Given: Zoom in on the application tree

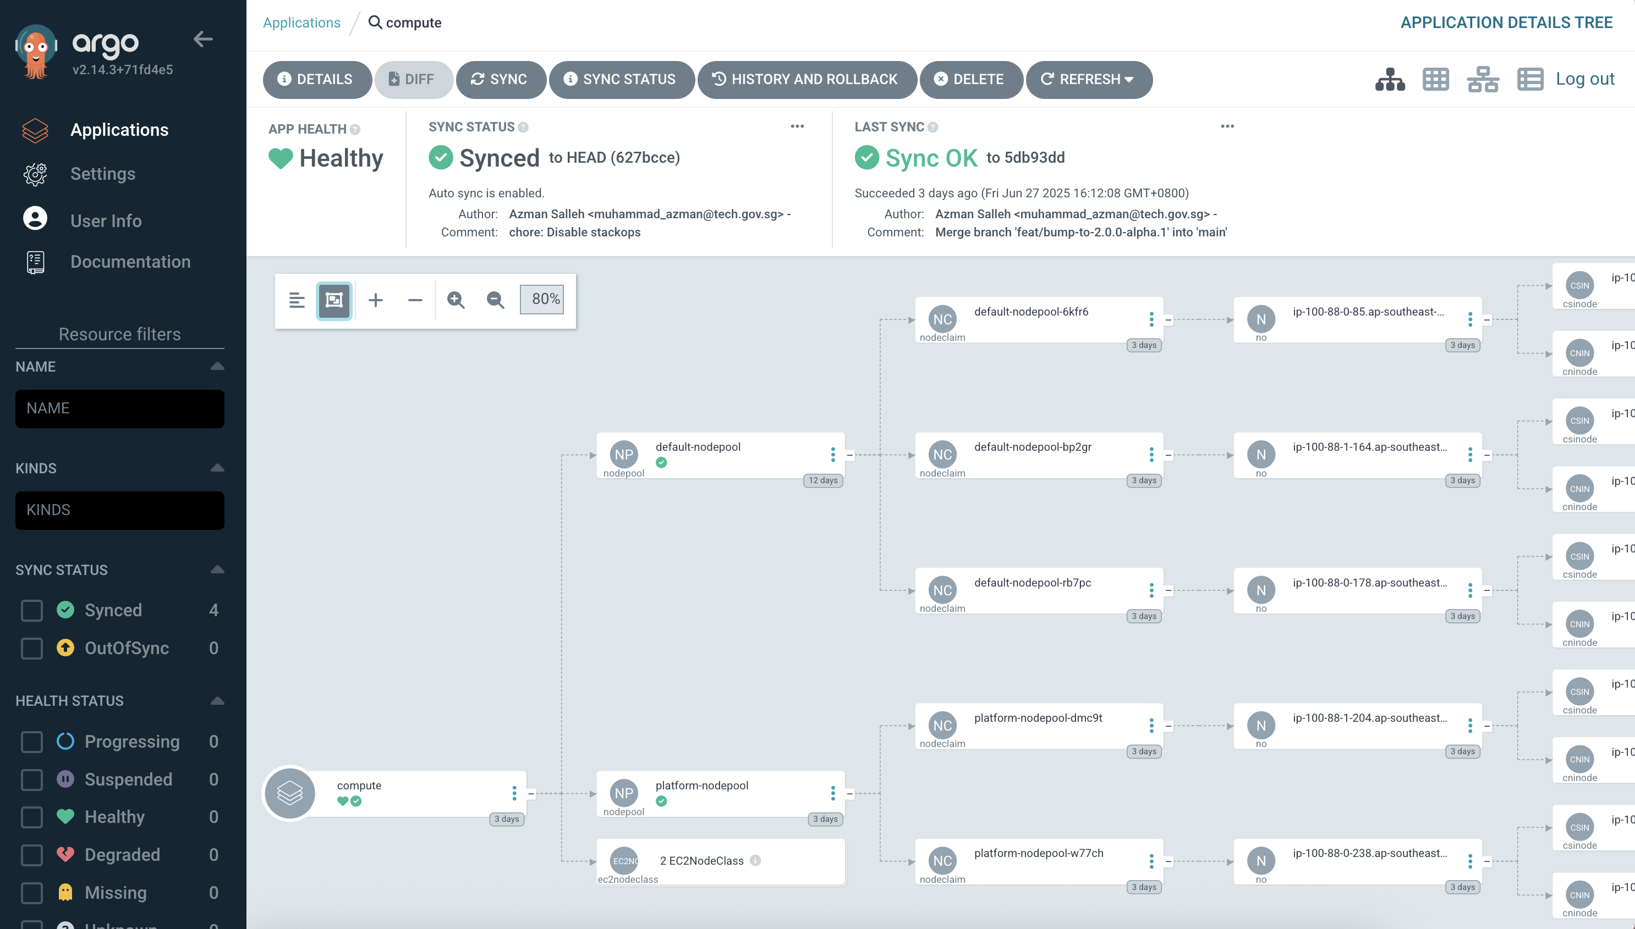Looking at the screenshot, I should click(456, 300).
